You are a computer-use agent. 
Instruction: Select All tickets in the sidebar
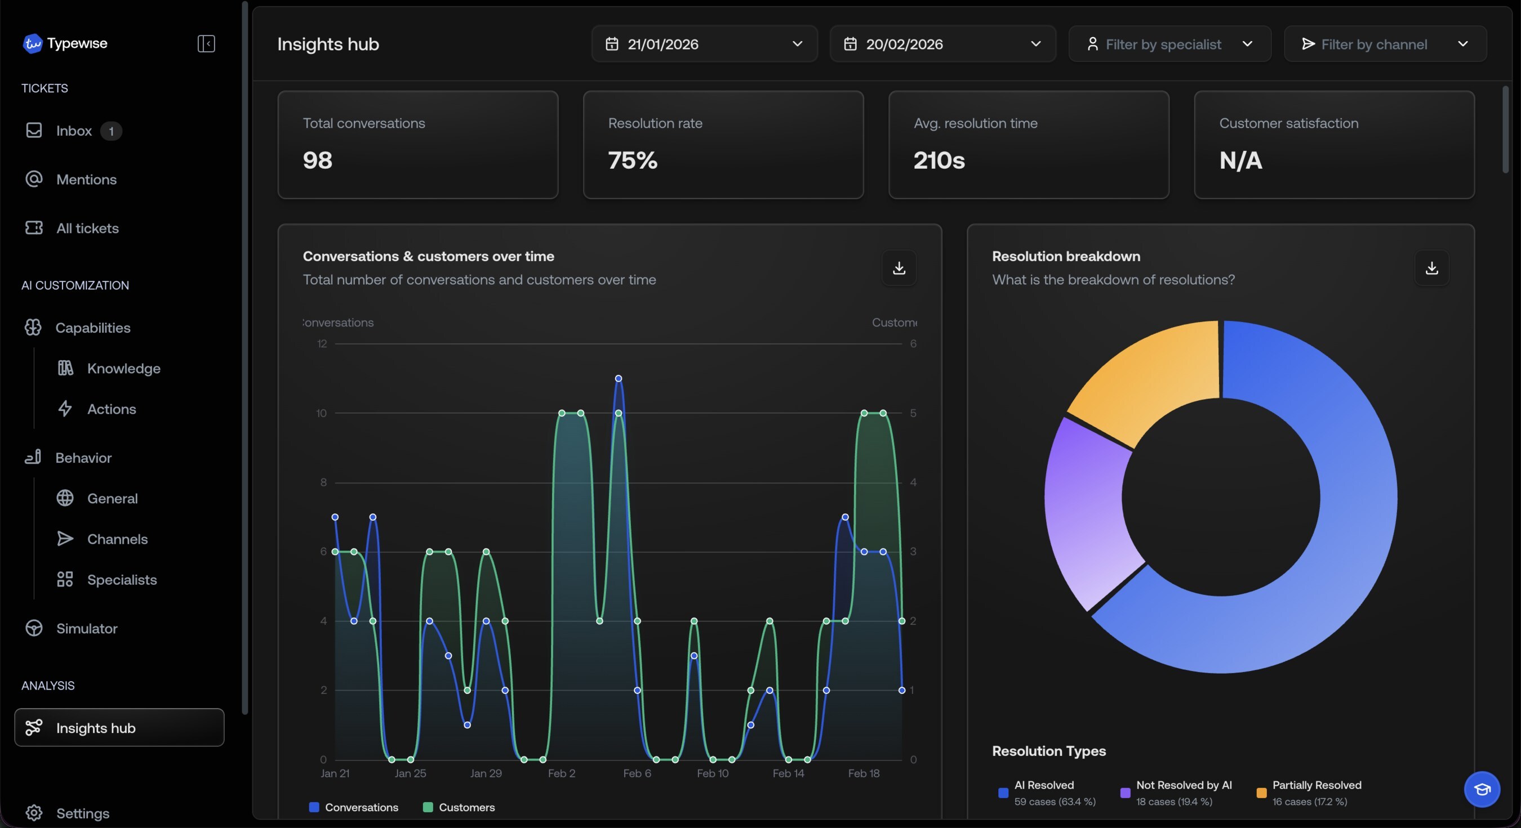click(x=87, y=228)
